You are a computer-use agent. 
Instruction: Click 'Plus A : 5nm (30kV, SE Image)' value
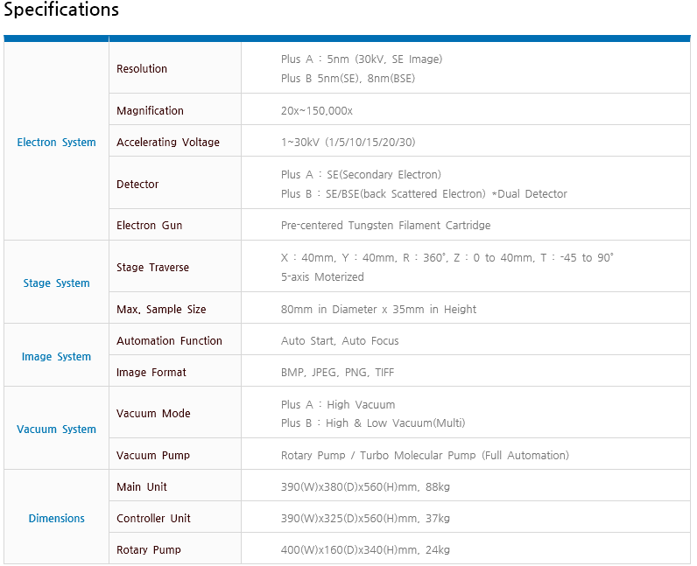[362, 59]
